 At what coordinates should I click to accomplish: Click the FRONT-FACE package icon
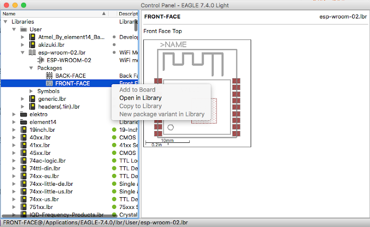49,83
